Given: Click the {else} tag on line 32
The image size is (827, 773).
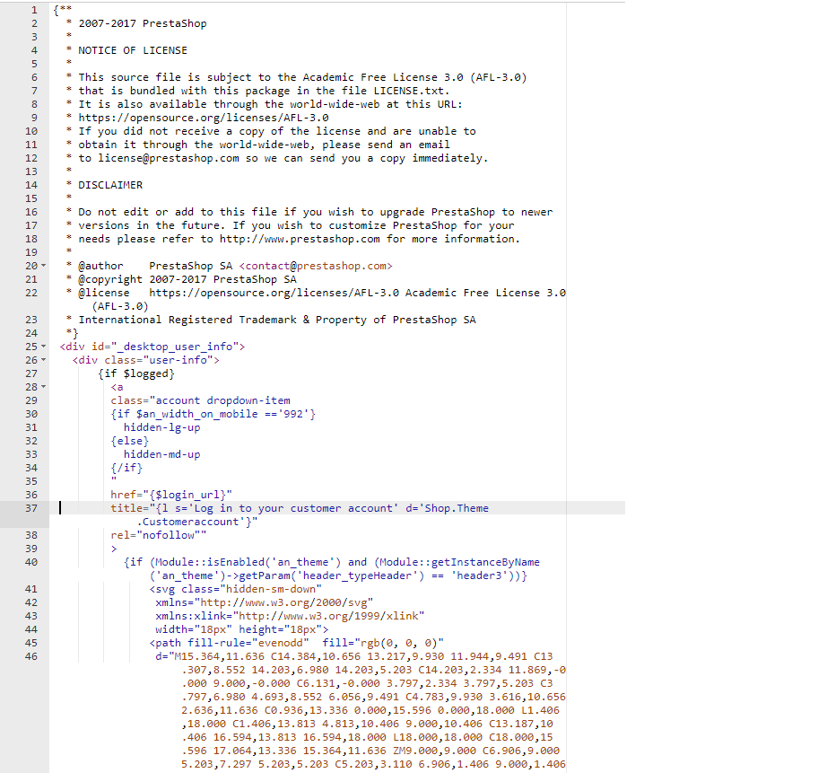Looking at the screenshot, I should (130, 441).
